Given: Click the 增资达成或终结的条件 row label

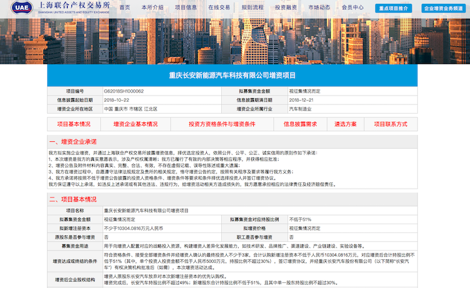Looking at the screenshot, I should (x=75, y=261).
